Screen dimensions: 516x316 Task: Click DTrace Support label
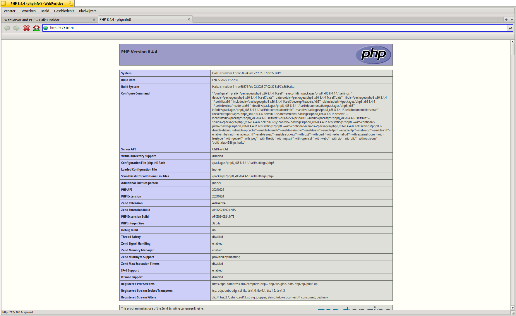tap(132, 277)
